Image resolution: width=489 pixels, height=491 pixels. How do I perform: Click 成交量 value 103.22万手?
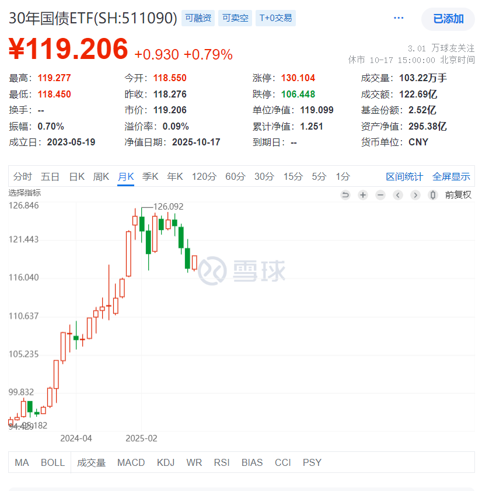423,78
